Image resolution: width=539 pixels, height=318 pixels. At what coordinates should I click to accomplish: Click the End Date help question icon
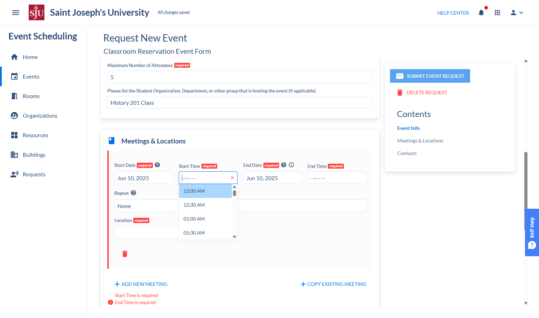(284, 165)
